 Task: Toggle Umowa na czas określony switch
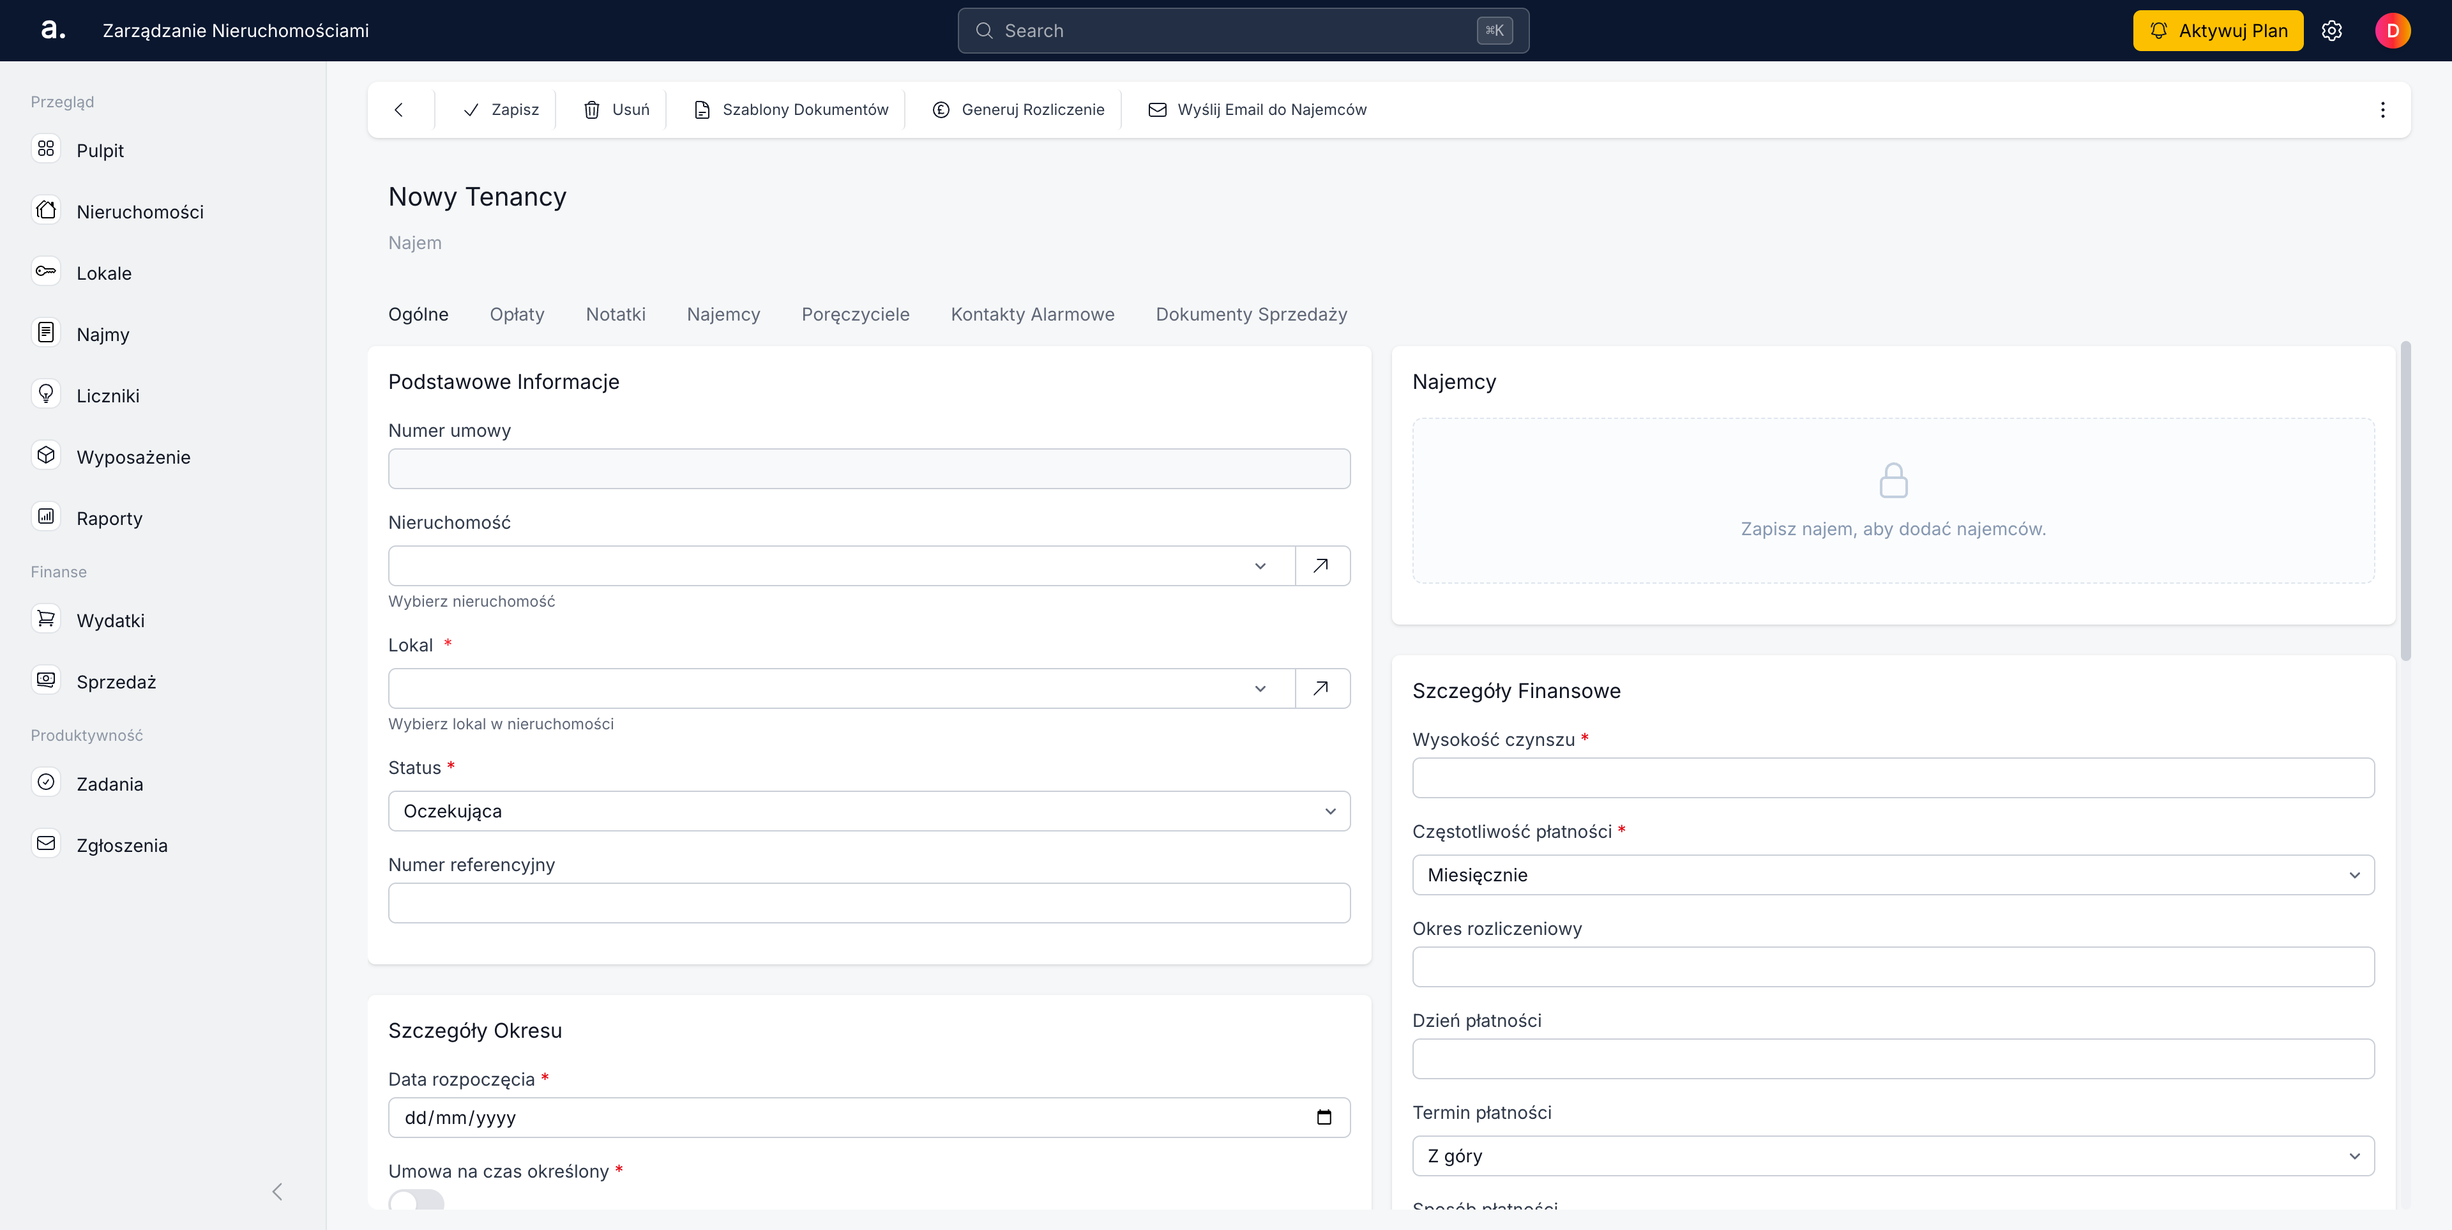416,1199
